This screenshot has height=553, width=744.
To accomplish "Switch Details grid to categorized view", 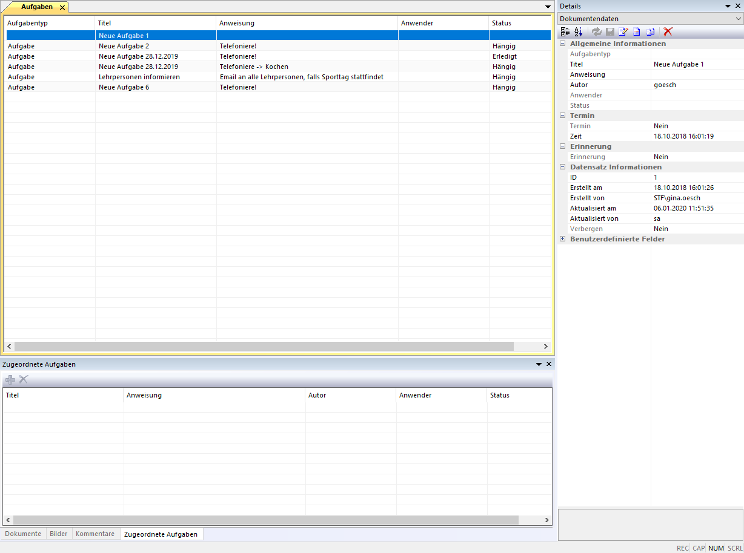I will tap(565, 31).
